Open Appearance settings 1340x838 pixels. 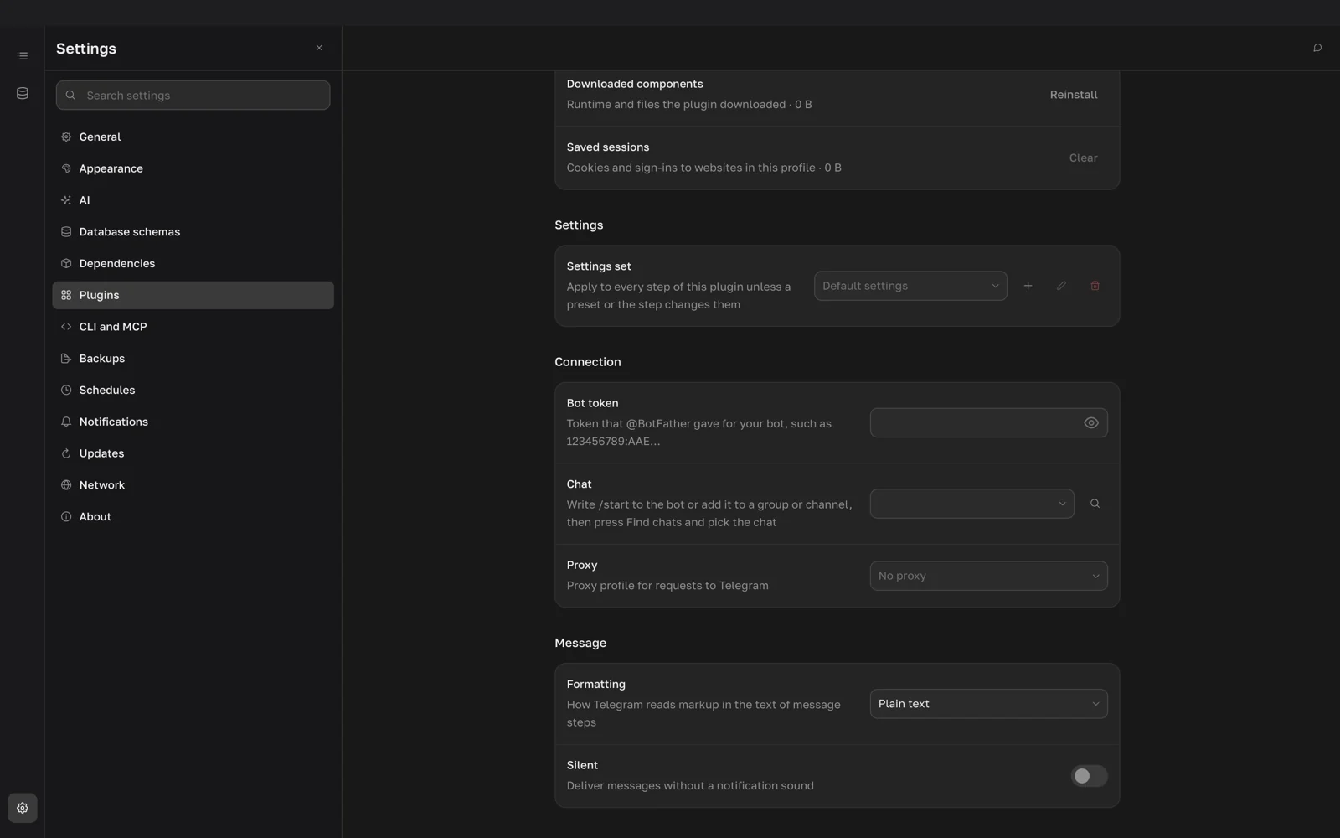[x=193, y=168]
